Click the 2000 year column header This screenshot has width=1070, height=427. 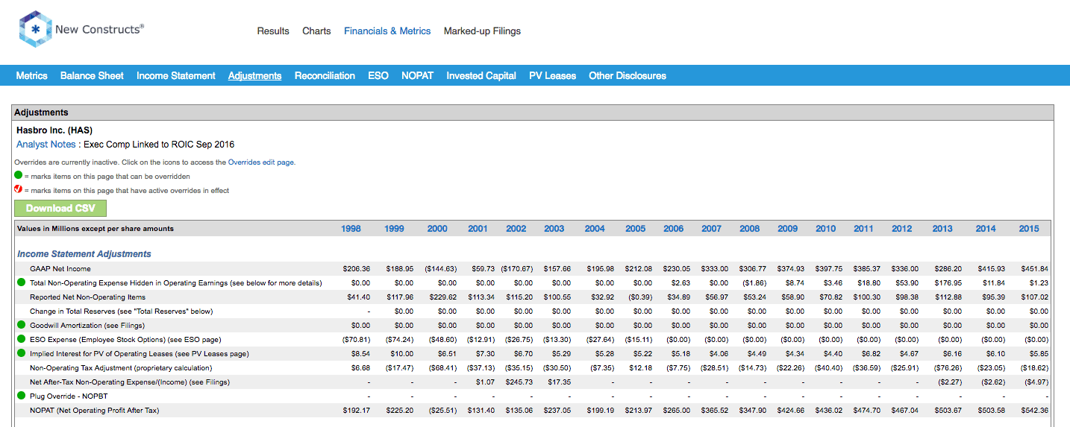pyautogui.click(x=437, y=229)
